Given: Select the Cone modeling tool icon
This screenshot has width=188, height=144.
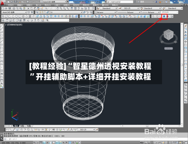Looking at the screenshot, I should (x=13, y=16).
